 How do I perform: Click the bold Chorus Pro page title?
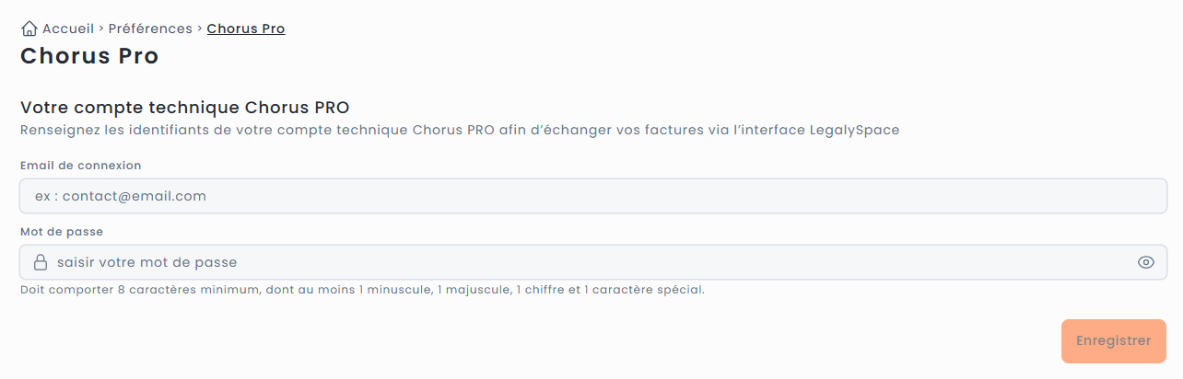pyautogui.click(x=89, y=56)
